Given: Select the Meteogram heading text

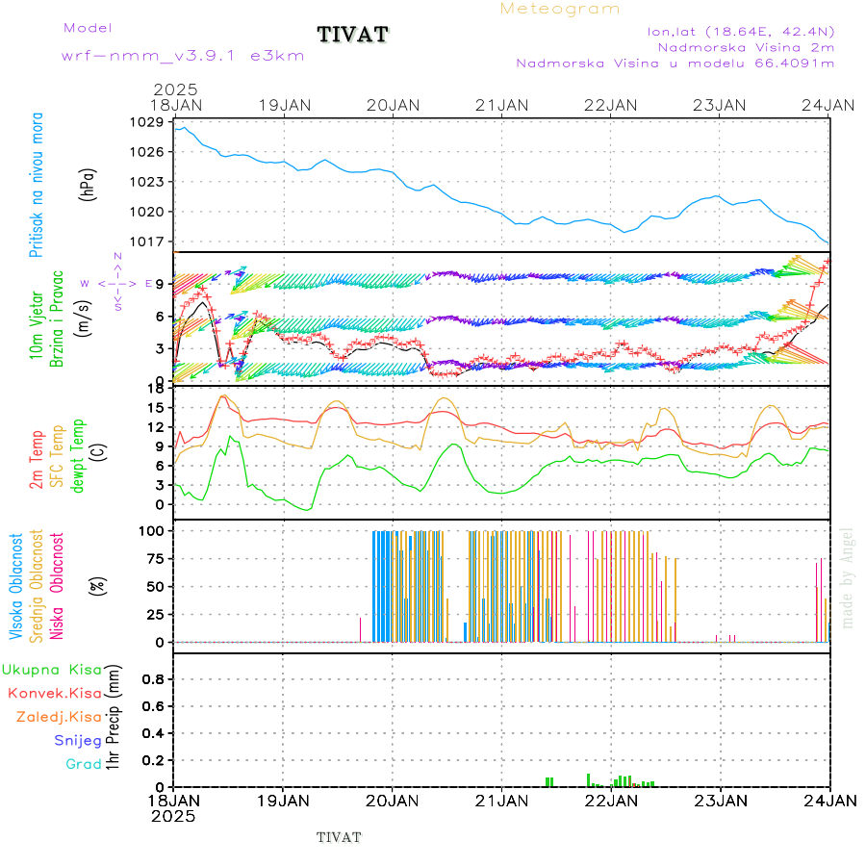Looking at the screenshot, I should (560, 9).
